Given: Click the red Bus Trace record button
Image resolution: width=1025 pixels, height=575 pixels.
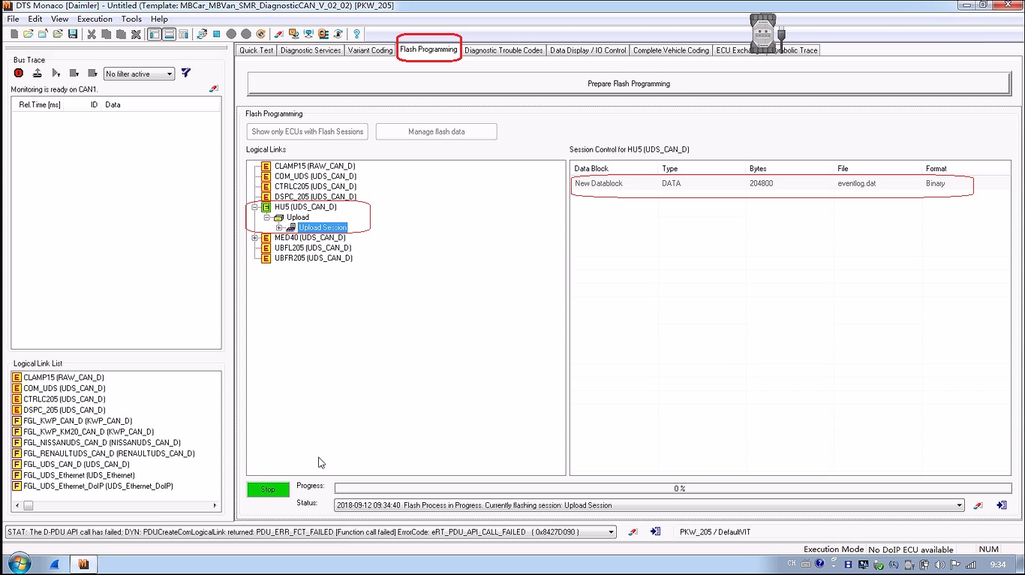Looking at the screenshot, I should [19, 74].
